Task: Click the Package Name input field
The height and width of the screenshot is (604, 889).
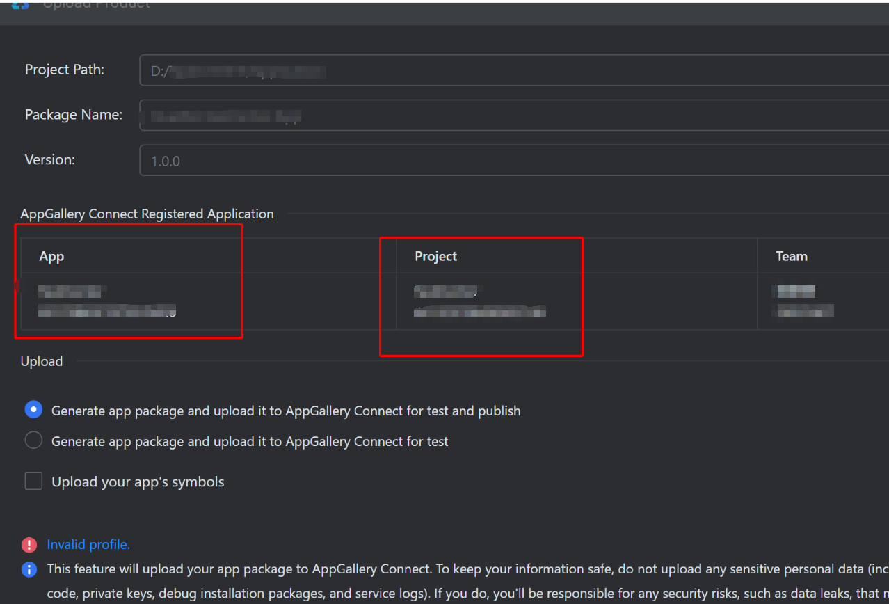Action: pyautogui.click(x=513, y=116)
